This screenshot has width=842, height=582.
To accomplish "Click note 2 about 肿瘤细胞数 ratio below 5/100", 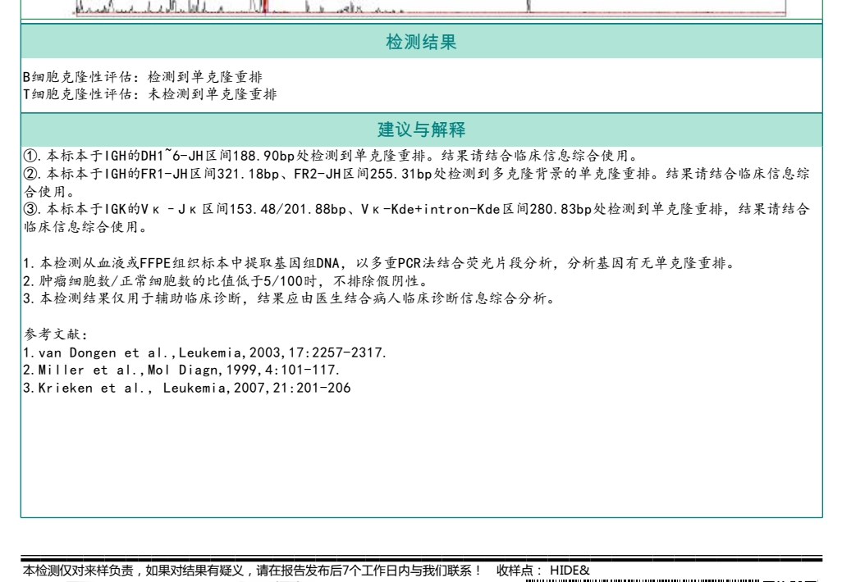I will [x=226, y=280].
